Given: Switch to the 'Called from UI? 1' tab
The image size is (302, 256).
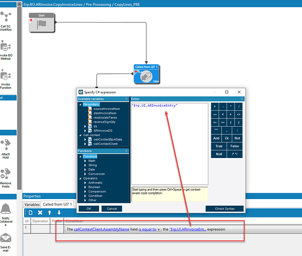Looking at the screenshot, I should coord(57,204).
